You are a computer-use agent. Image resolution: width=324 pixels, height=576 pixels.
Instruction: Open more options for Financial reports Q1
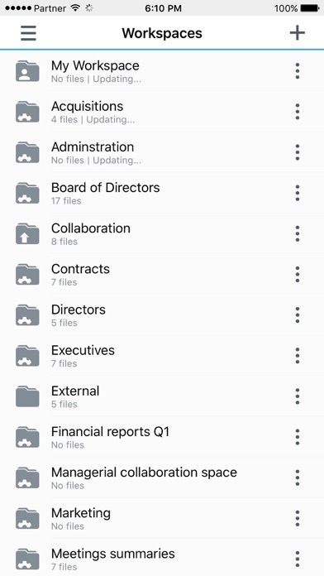coord(298,437)
